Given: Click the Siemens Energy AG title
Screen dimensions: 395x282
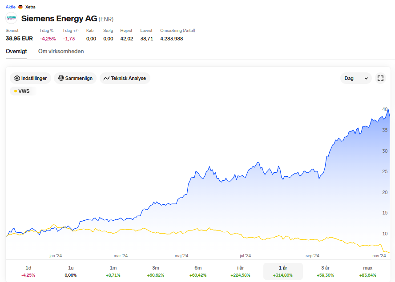Looking at the screenshot, I should pyautogui.click(x=59, y=18).
